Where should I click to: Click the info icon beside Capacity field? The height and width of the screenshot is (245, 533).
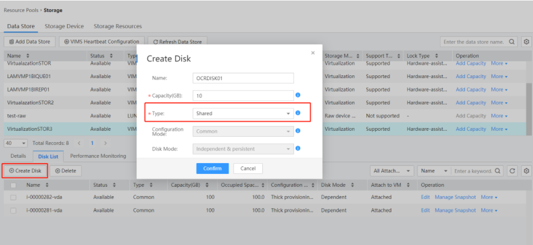point(298,95)
